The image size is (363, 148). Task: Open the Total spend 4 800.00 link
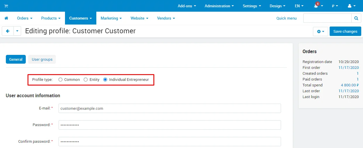tap(350, 85)
